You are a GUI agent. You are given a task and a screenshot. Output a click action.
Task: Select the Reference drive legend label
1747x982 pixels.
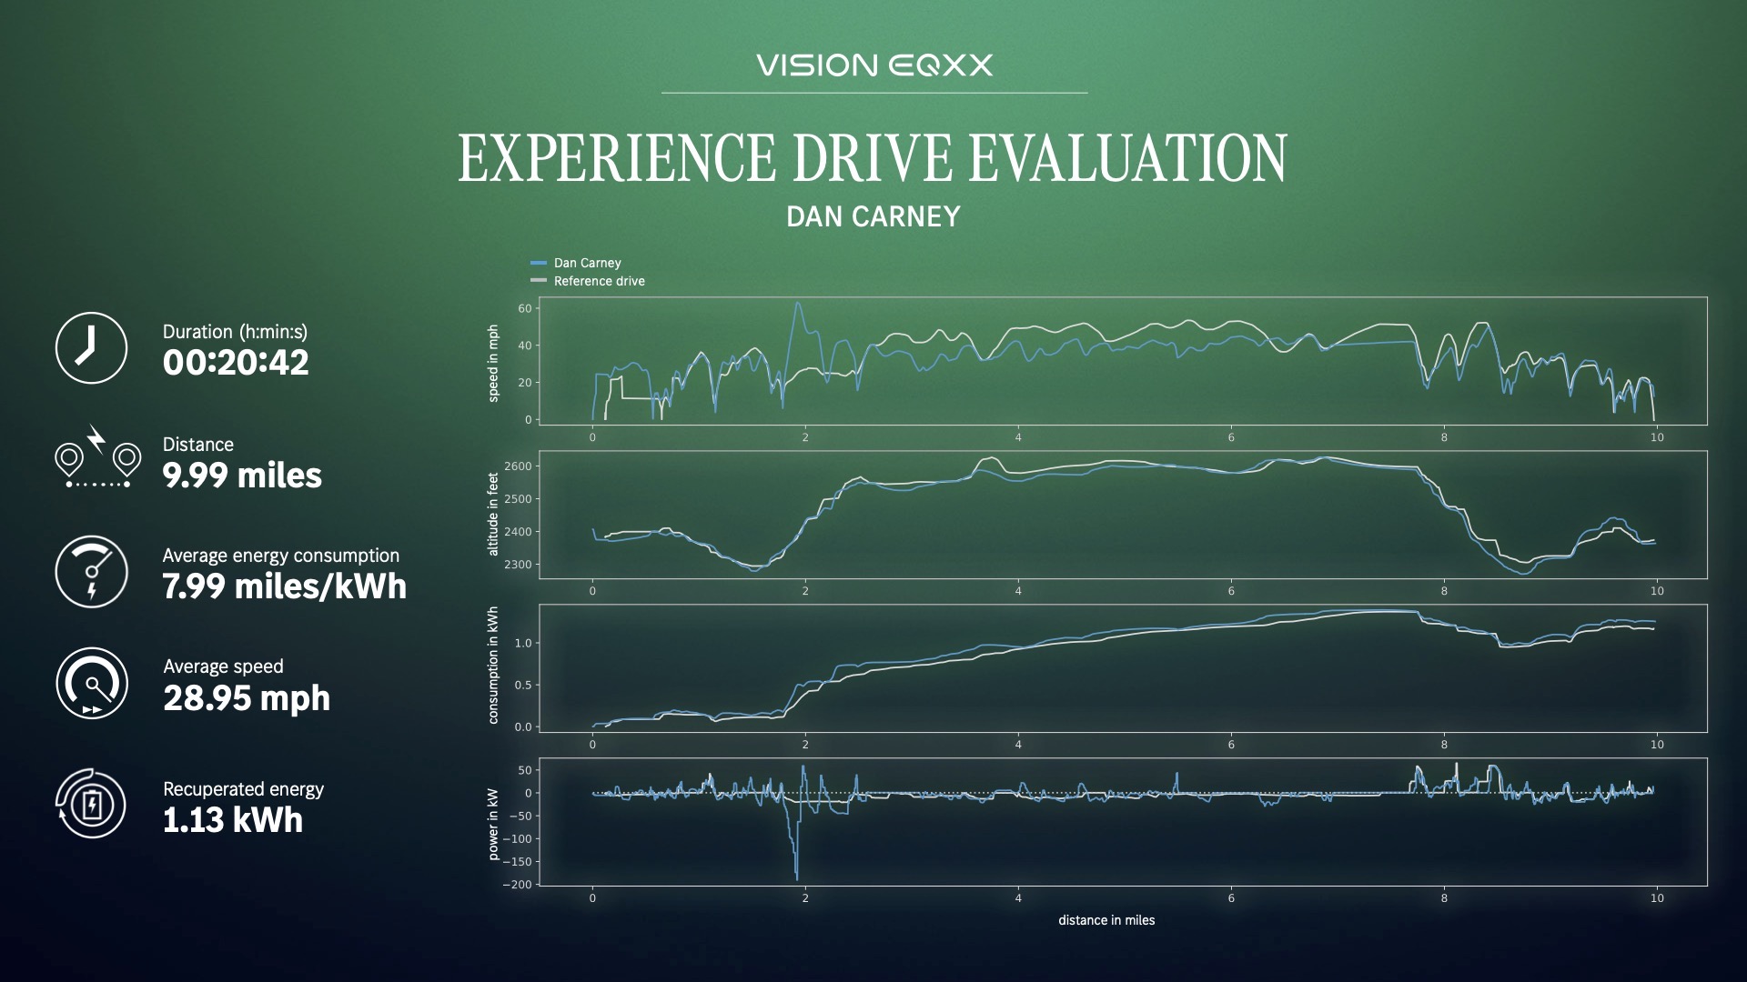599,281
